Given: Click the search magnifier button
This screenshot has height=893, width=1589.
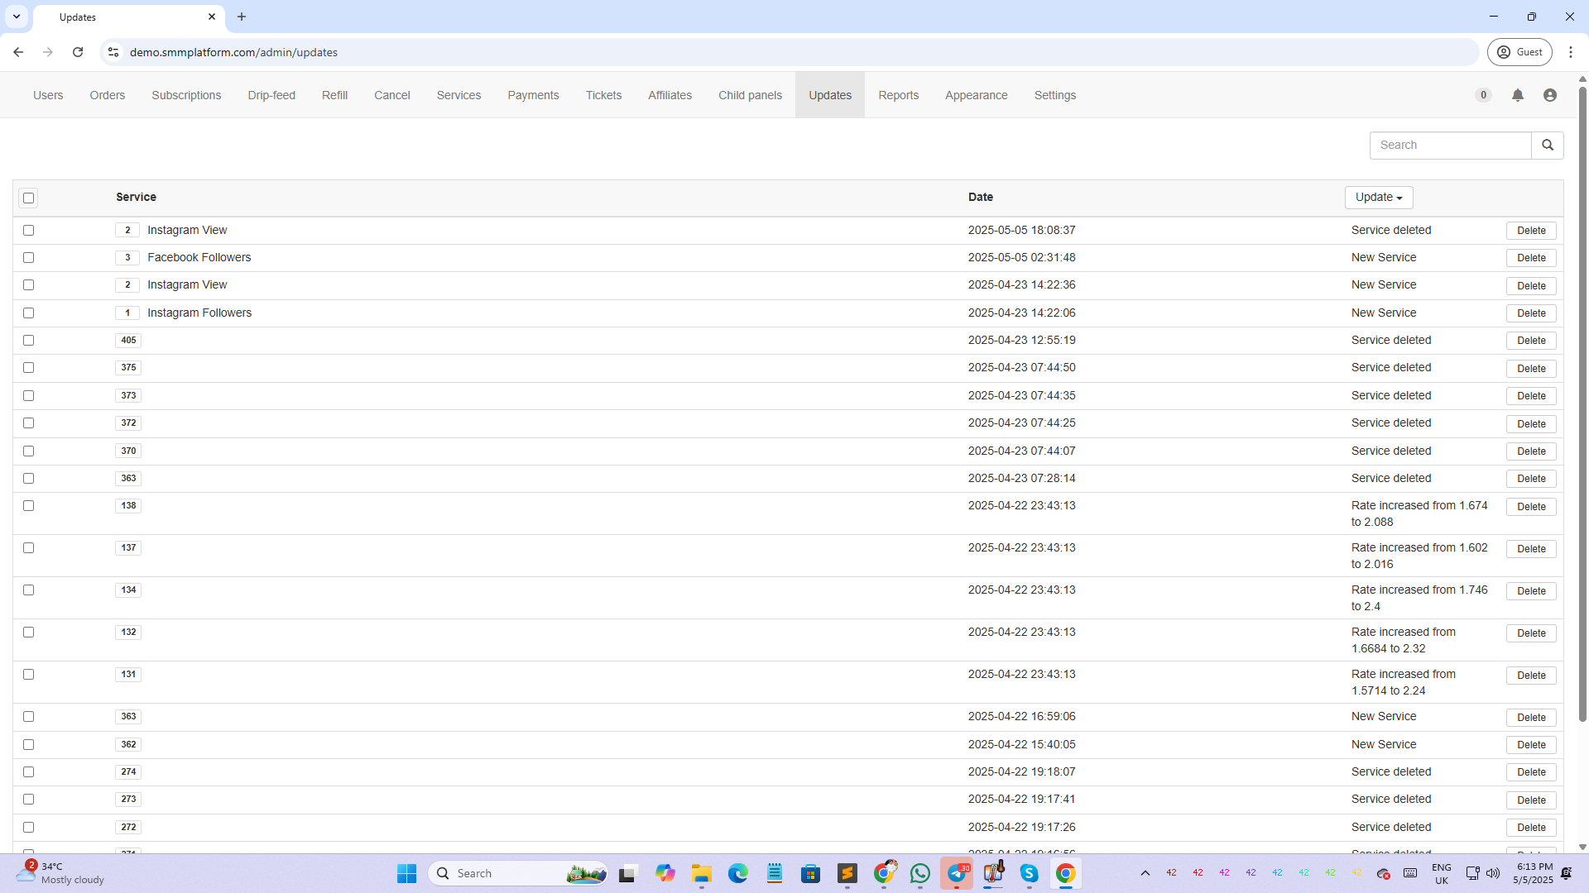Looking at the screenshot, I should pyautogui.click(x=1547, y=145).
